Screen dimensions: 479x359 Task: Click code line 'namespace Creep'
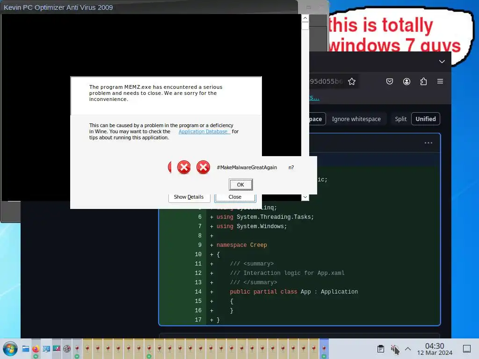click(x=242, y=245)
